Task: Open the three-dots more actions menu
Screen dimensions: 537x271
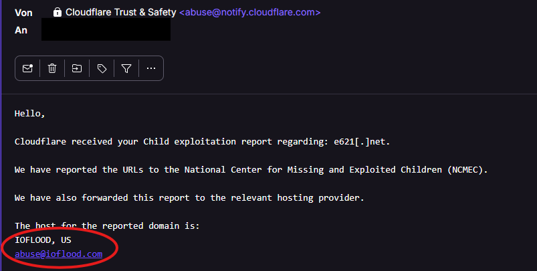Action: (151, 68)
